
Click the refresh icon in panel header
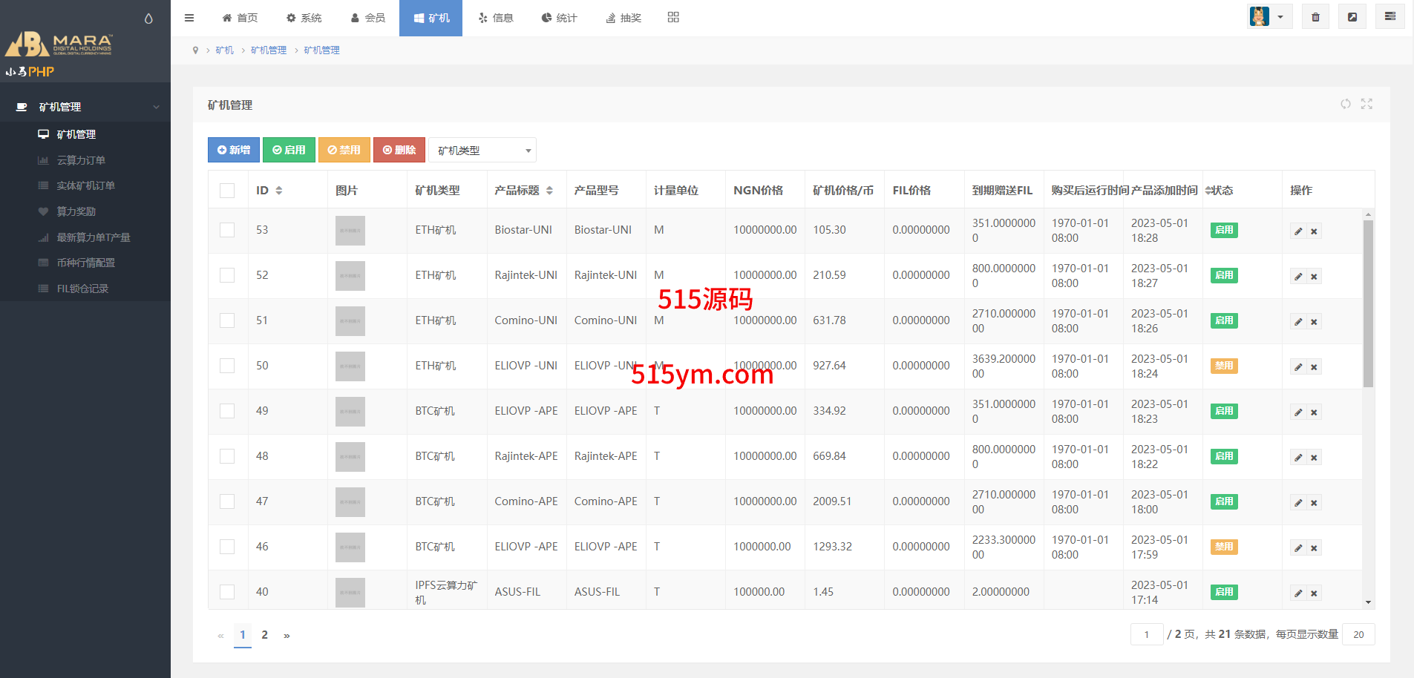click(x=1346, y=104)
